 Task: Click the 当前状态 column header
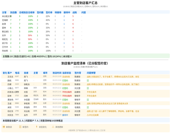pos(67,73)
